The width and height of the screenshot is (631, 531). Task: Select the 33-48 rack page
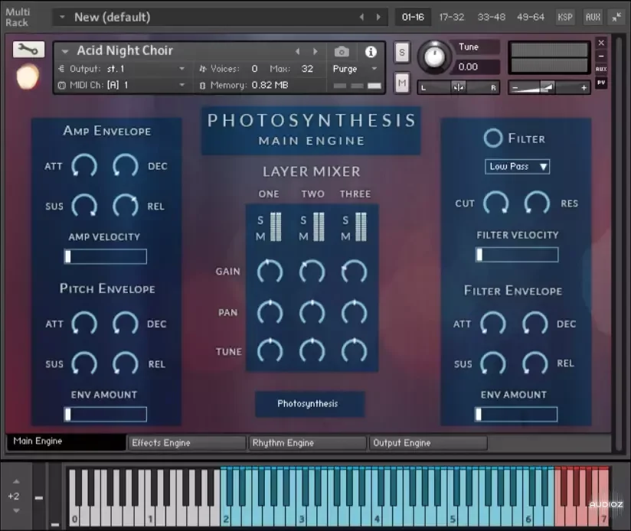click(492, 18)
